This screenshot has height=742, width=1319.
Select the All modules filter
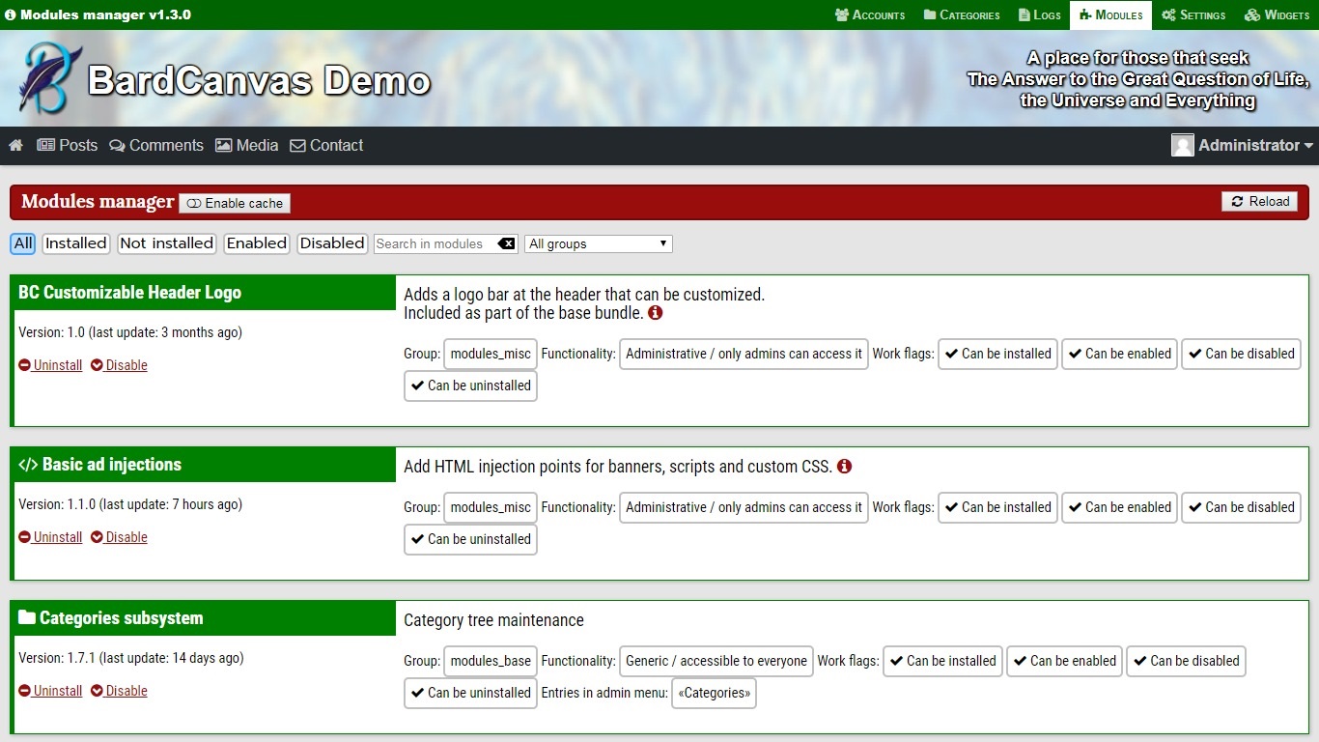pyautogui.click(x=23, y=243)
